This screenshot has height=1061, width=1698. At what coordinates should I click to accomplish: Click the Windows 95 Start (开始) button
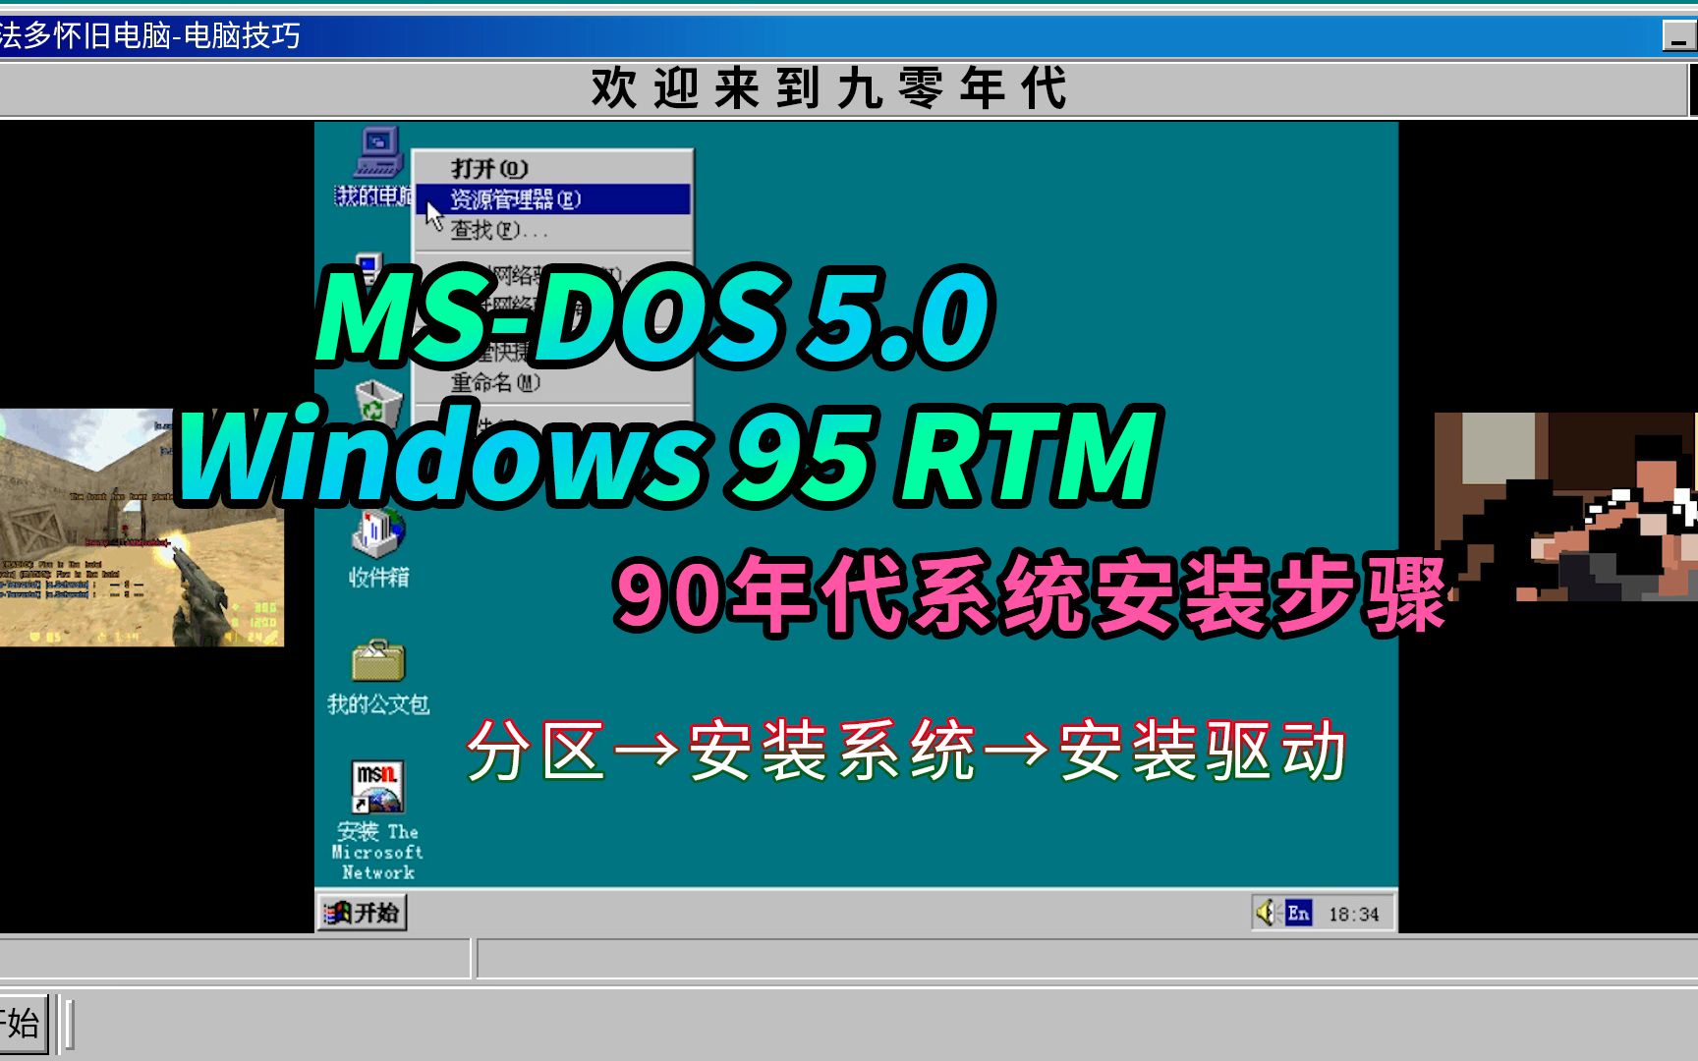pyautogui.click(x=362, y=913)
